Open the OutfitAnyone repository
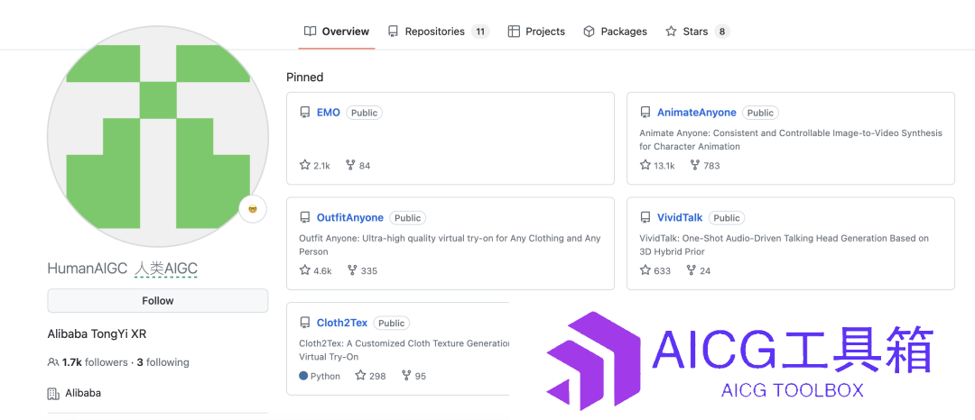This screenshot has width=975, height=420. [x=350, y=218]
